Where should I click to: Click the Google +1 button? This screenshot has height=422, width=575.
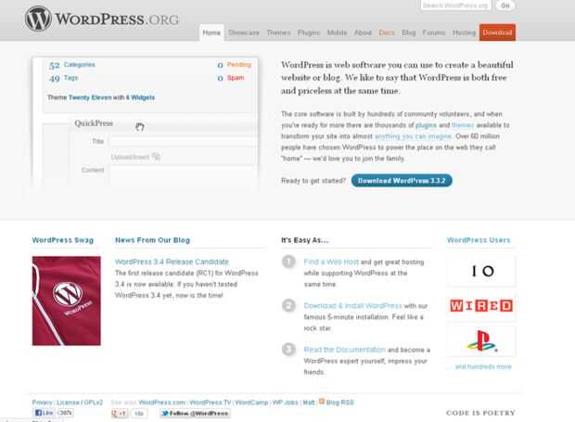pyautogui.click(x=120, y=414)
